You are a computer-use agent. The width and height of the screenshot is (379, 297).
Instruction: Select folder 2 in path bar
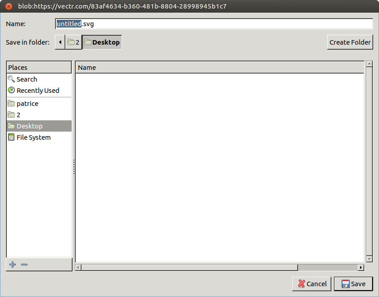tap(74, 42)
